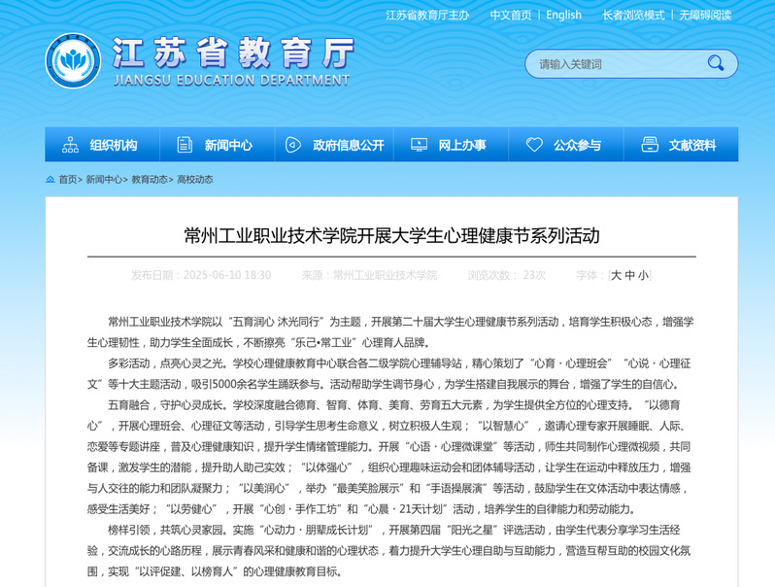
Task: Enable 无障碍阅读 accessibility reading
Action: (x=704, y=15)
